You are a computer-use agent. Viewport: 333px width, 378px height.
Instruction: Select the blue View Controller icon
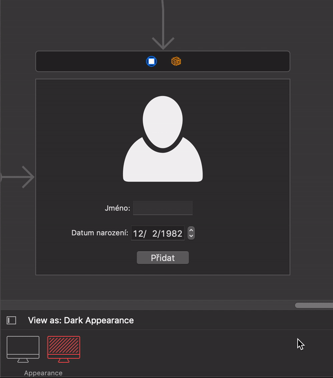(x=152, y=61)
